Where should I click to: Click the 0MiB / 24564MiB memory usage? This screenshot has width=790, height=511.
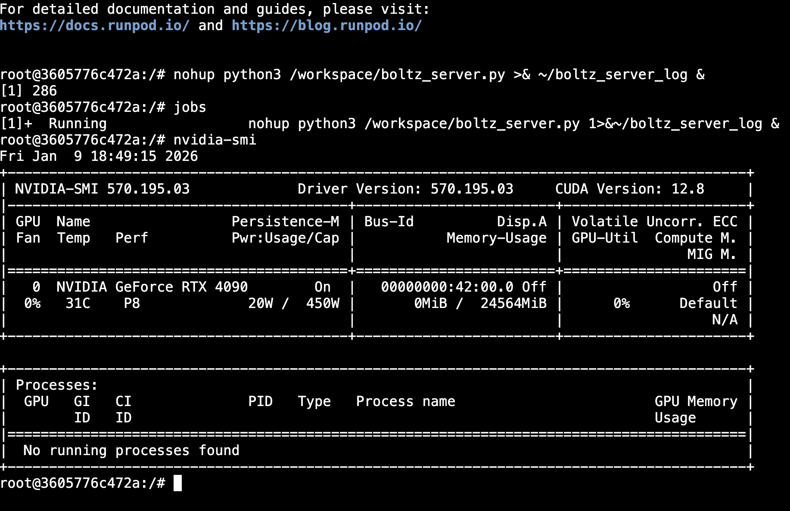click(480, 303)
